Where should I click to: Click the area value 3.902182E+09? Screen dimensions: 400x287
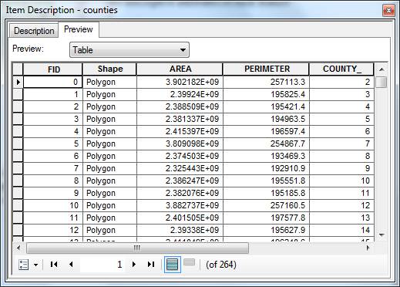tap(180, 83)
